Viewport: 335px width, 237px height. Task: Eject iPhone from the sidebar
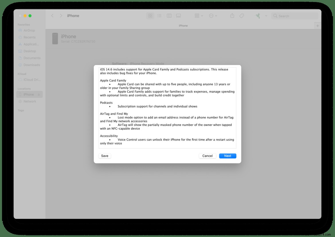[x=39, y=95]
